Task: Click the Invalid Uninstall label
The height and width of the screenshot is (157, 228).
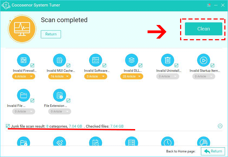Action: coord(169,71)
